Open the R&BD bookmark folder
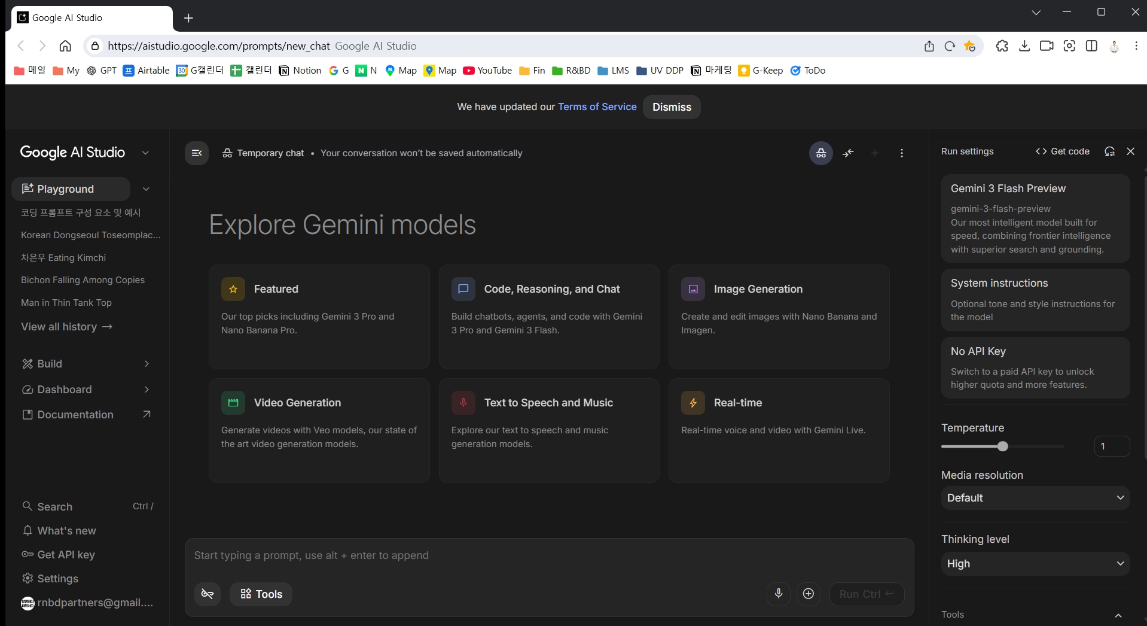1147x626 pixels. point(571,71)
